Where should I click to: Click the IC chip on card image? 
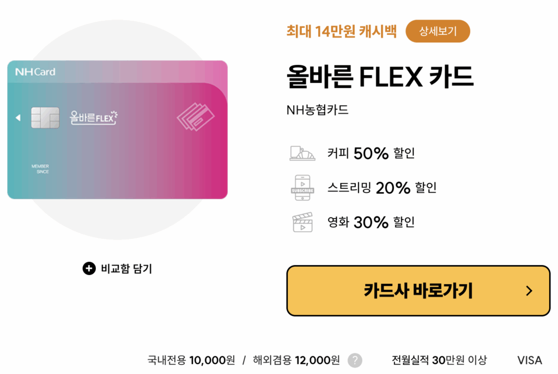[x=45, y=118]
